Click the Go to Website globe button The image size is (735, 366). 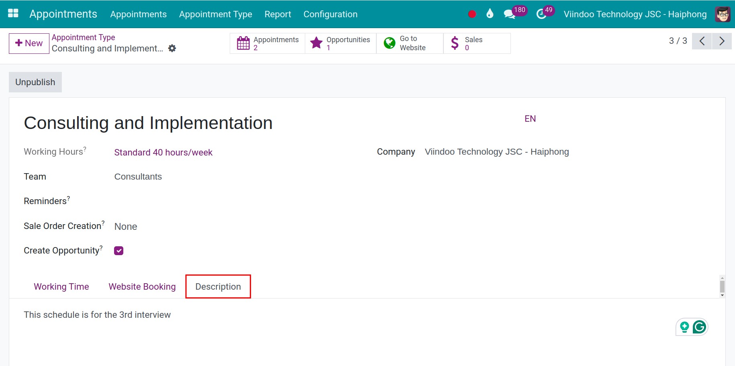410,43
